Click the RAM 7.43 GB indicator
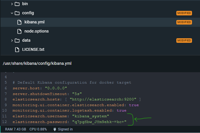Viewport: 200px width, 133px height. [16, 129]
